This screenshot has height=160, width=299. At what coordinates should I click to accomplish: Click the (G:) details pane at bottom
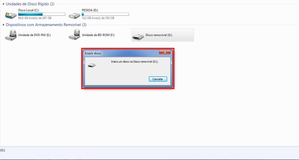[149, 153]
